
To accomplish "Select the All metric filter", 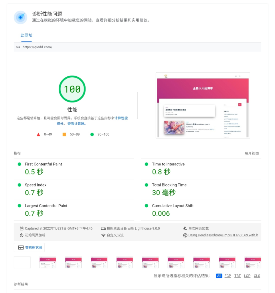I will click(219, 276).
